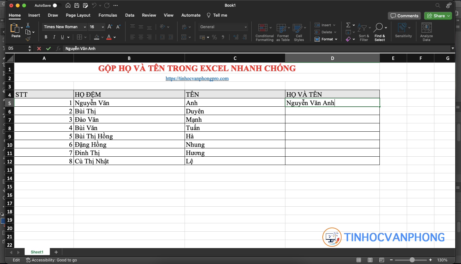The height and width of the screenshot is (264, 461).
Task: Click the Paste clipboard icon
Action: [x=15, y=28]
